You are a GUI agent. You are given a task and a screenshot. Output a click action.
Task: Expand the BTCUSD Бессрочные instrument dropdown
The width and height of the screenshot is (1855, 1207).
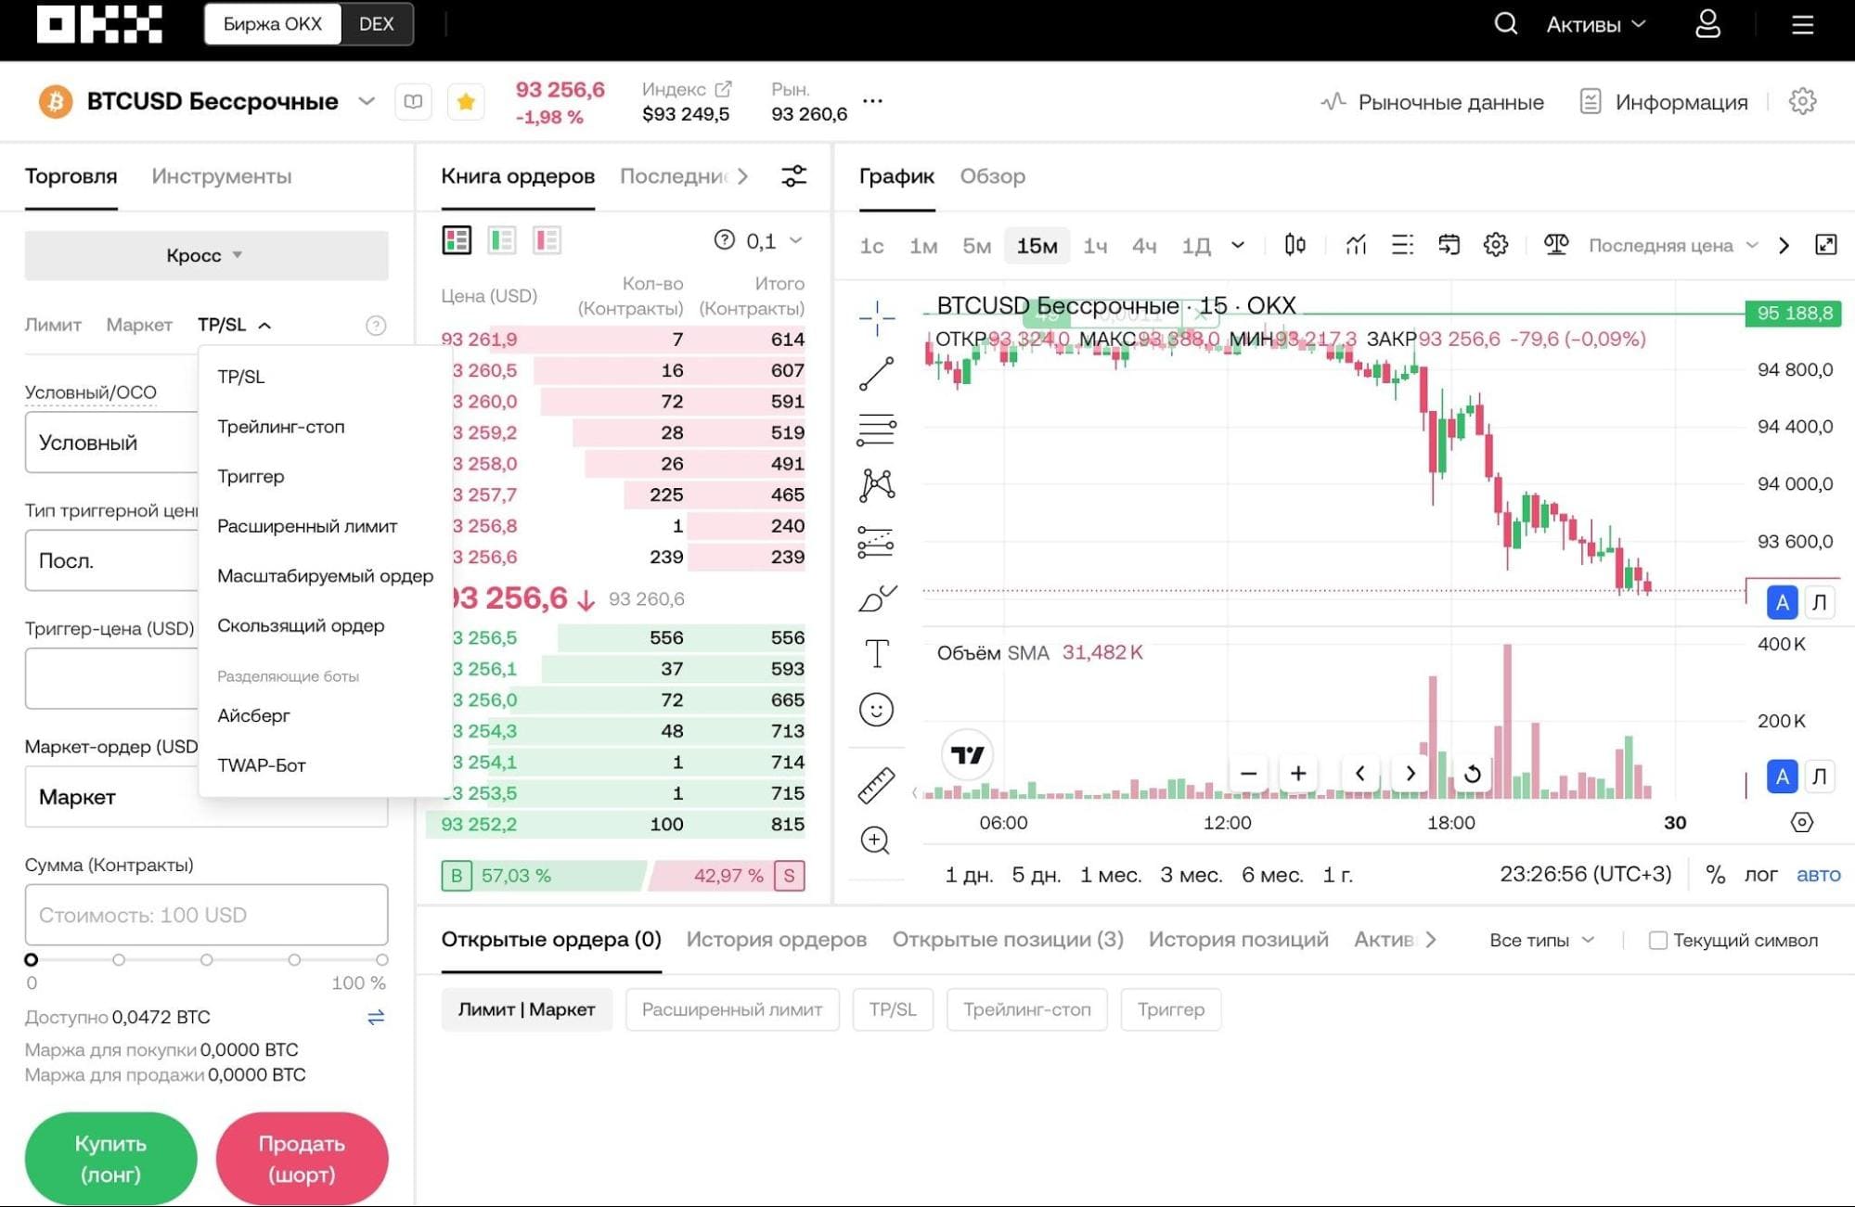click(x=367, y=101)
